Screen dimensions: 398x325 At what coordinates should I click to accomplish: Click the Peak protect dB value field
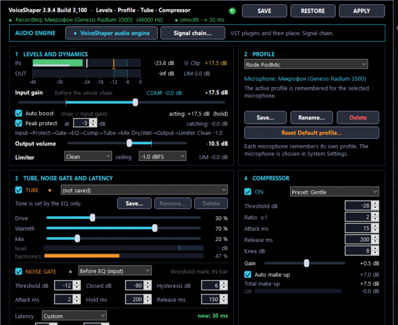click(x=82, y=123)
